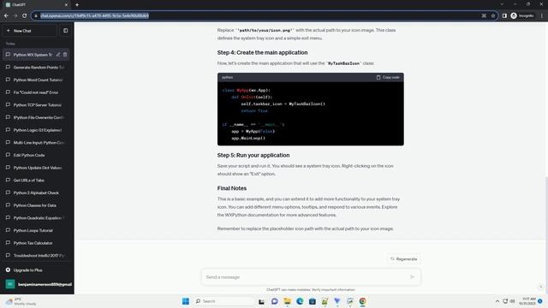Copy code from the Python code block

388,77
